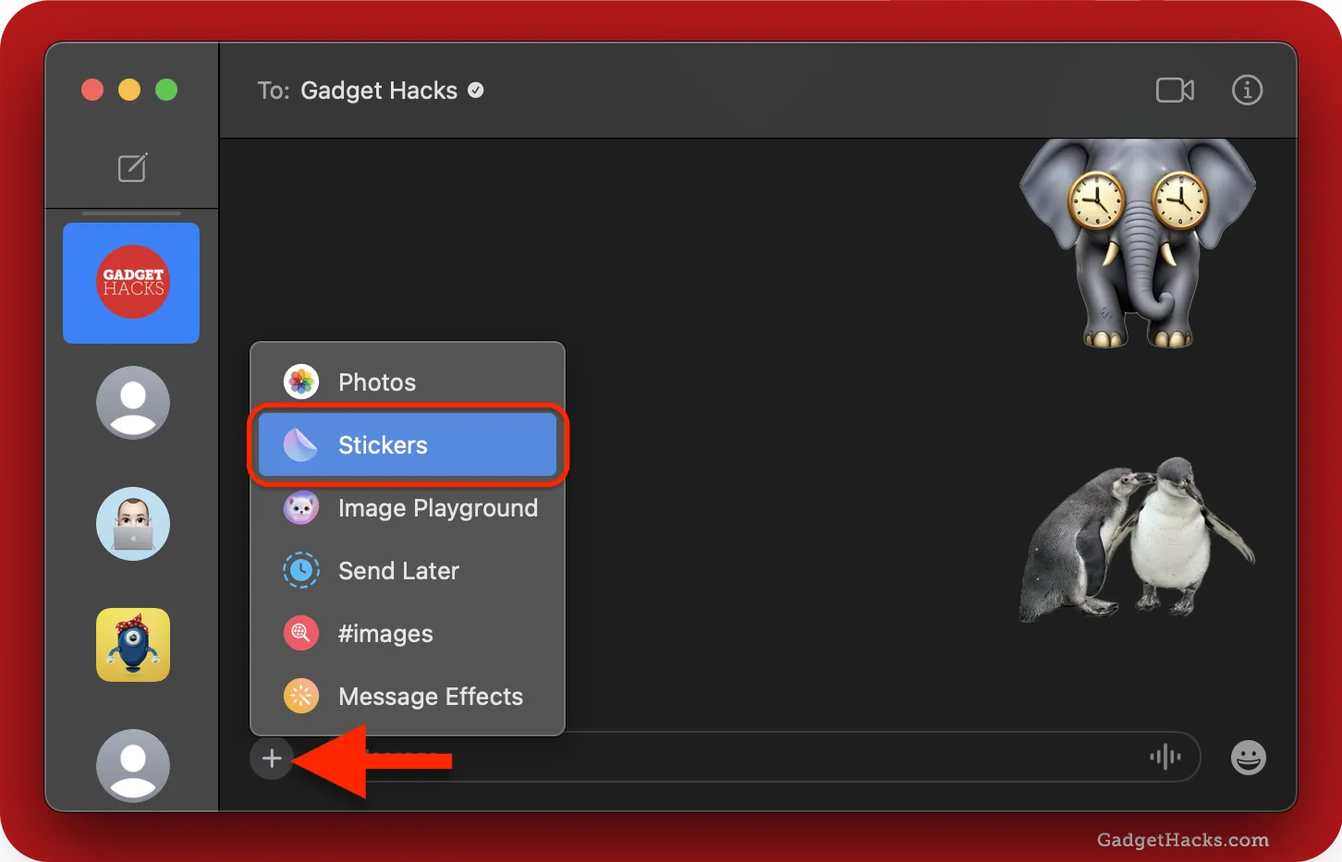Start a FaceTime video call
The height and width of the screenshot is (862, 1342).
point(1175,90)
